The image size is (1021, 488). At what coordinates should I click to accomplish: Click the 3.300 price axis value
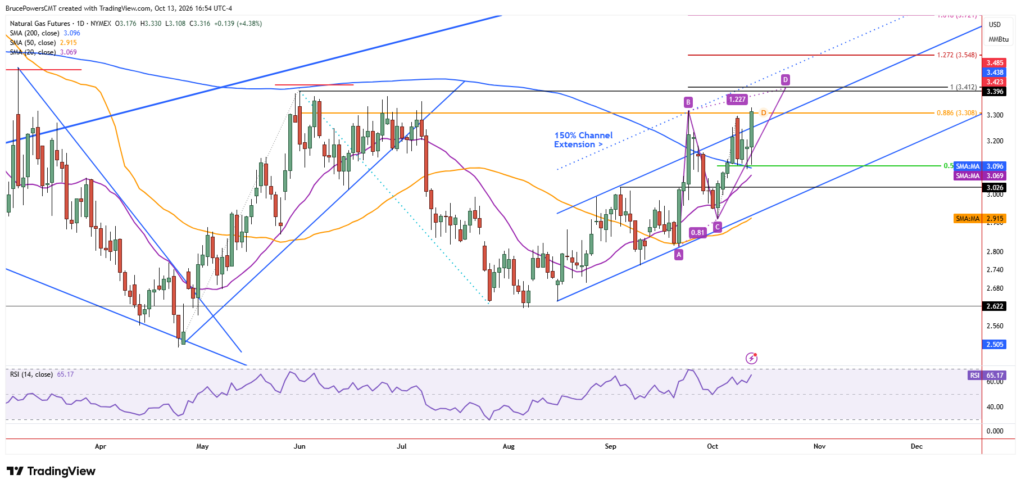[x=995, y=115]
